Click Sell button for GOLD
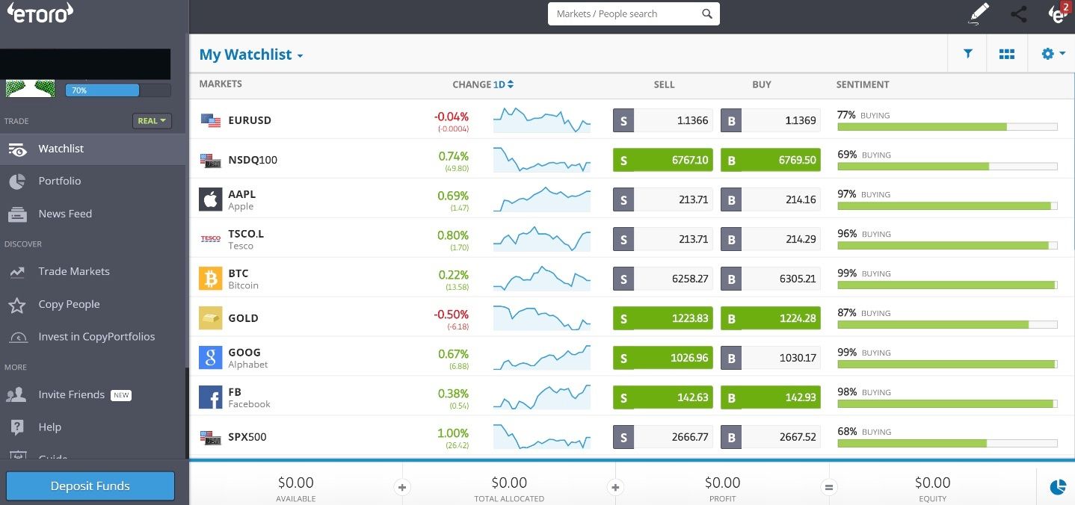 click(x=662, y=318)
